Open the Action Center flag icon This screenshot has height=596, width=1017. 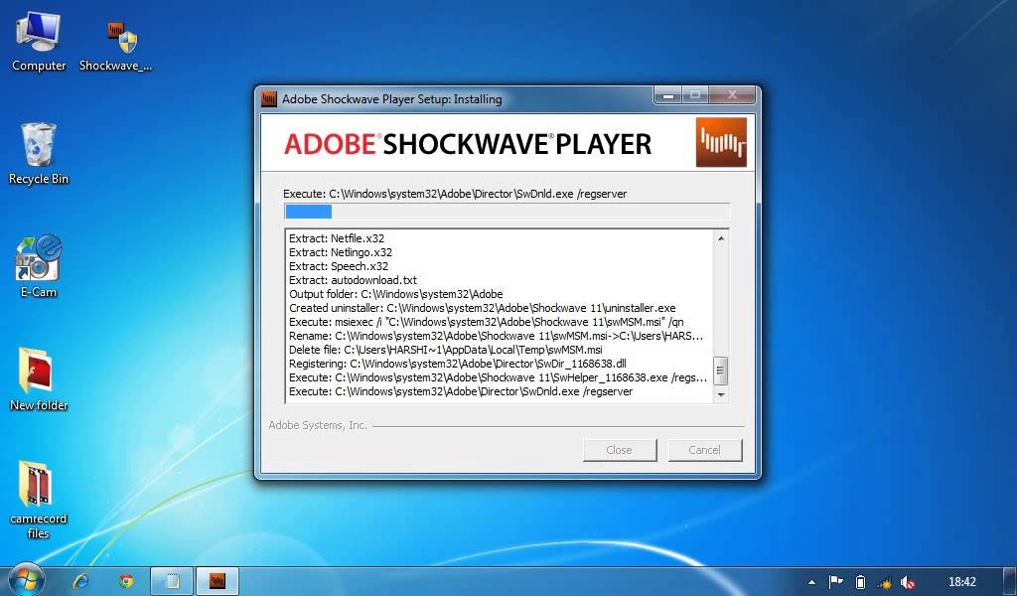tap(836, 582)
